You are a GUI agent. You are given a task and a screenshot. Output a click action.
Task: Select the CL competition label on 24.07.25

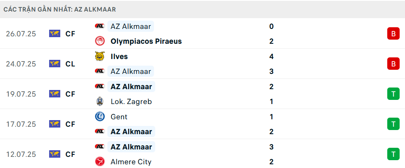70,64
